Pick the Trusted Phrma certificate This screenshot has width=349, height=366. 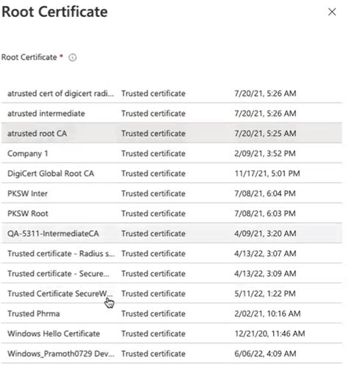pyautogui.click(x=172, y=314)
